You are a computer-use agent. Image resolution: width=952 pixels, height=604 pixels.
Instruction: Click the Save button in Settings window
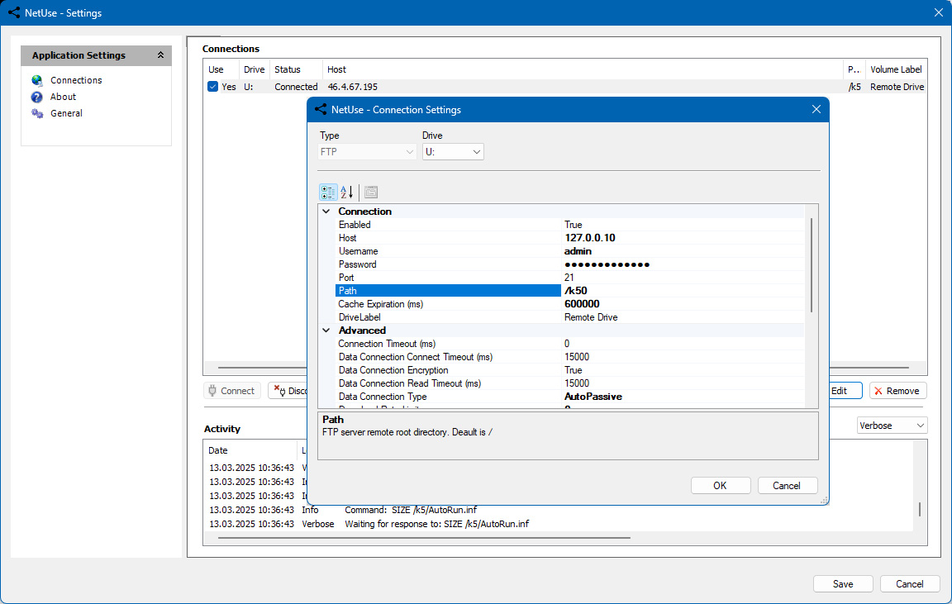click(x=843, y=584)
